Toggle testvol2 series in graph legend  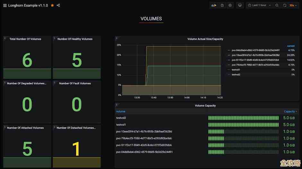coord(236,74)
